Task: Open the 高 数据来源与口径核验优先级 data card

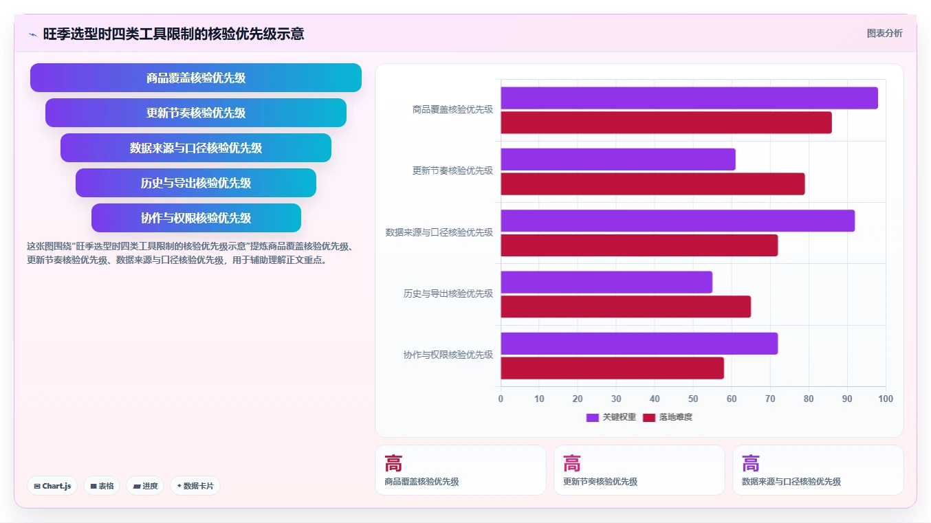Action: pos(818,470)
